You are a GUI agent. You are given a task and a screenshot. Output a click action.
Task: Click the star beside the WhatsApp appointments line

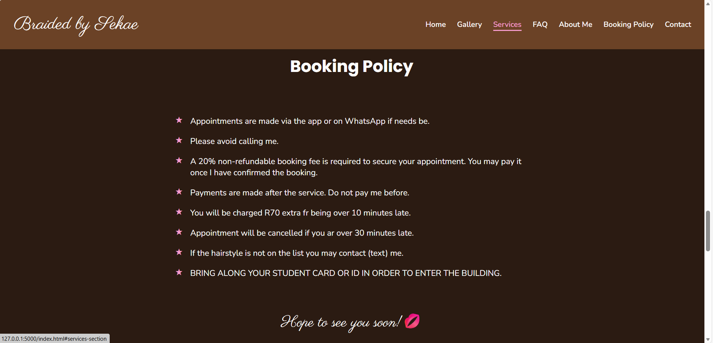click(x=179, y=120)
